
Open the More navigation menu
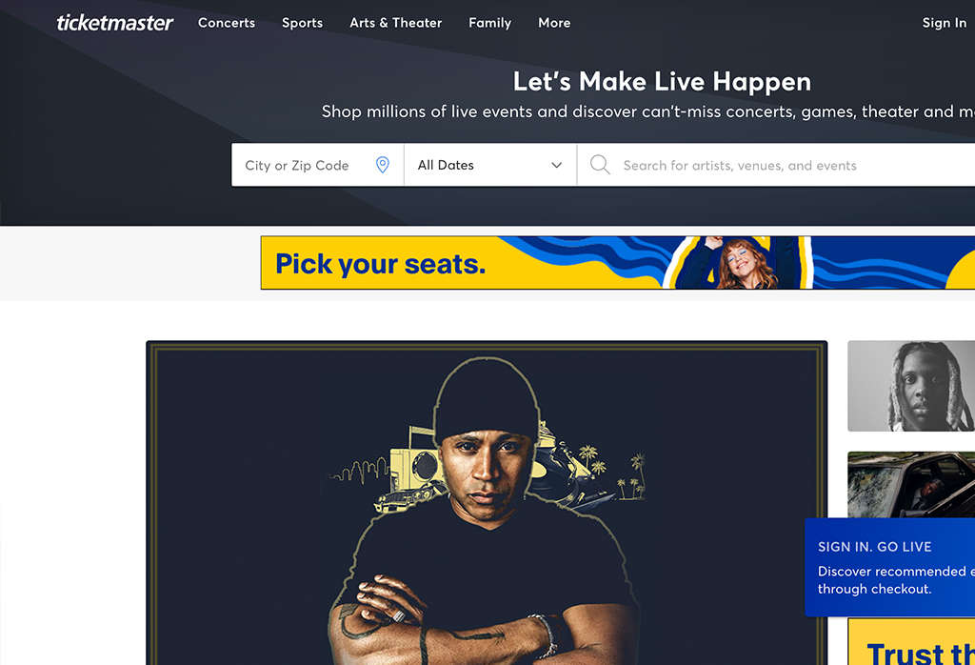pyautogui.click(x=554, y=23)
